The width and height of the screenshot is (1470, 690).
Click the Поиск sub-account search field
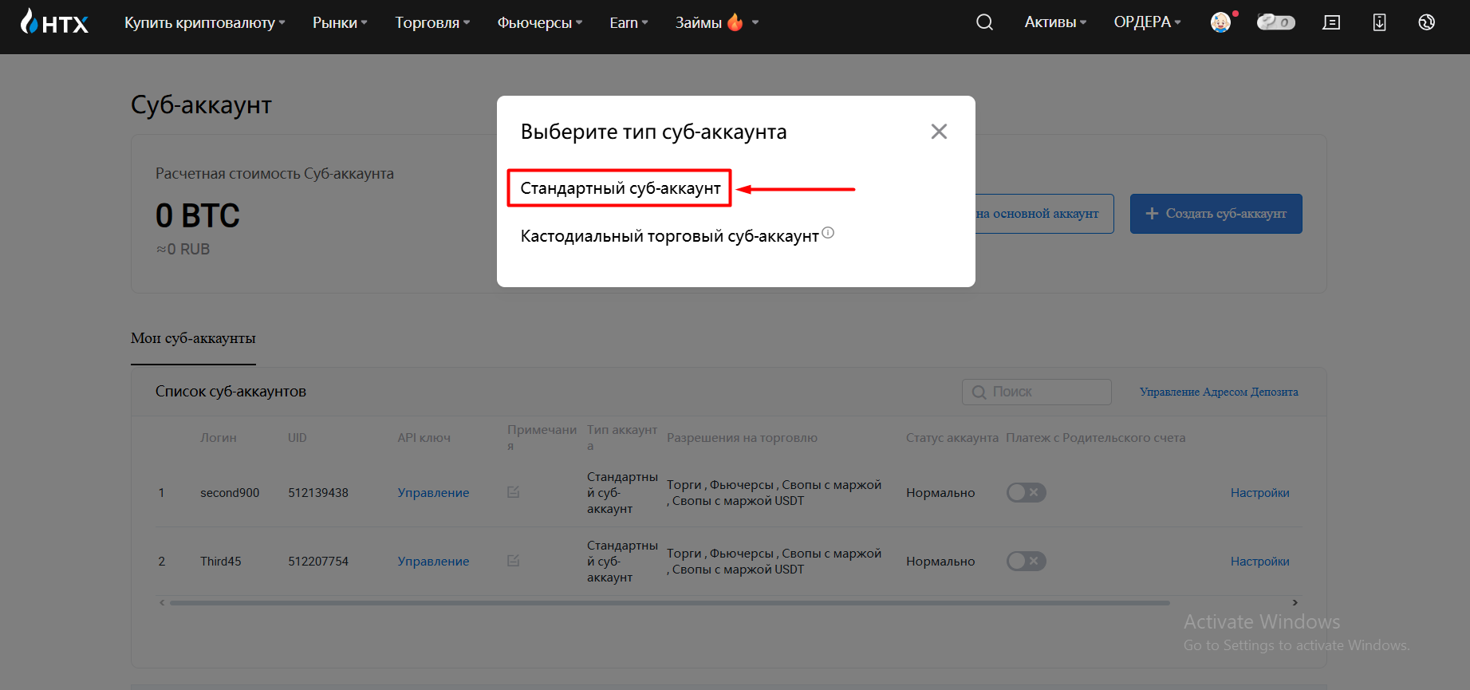[1037, 392]
